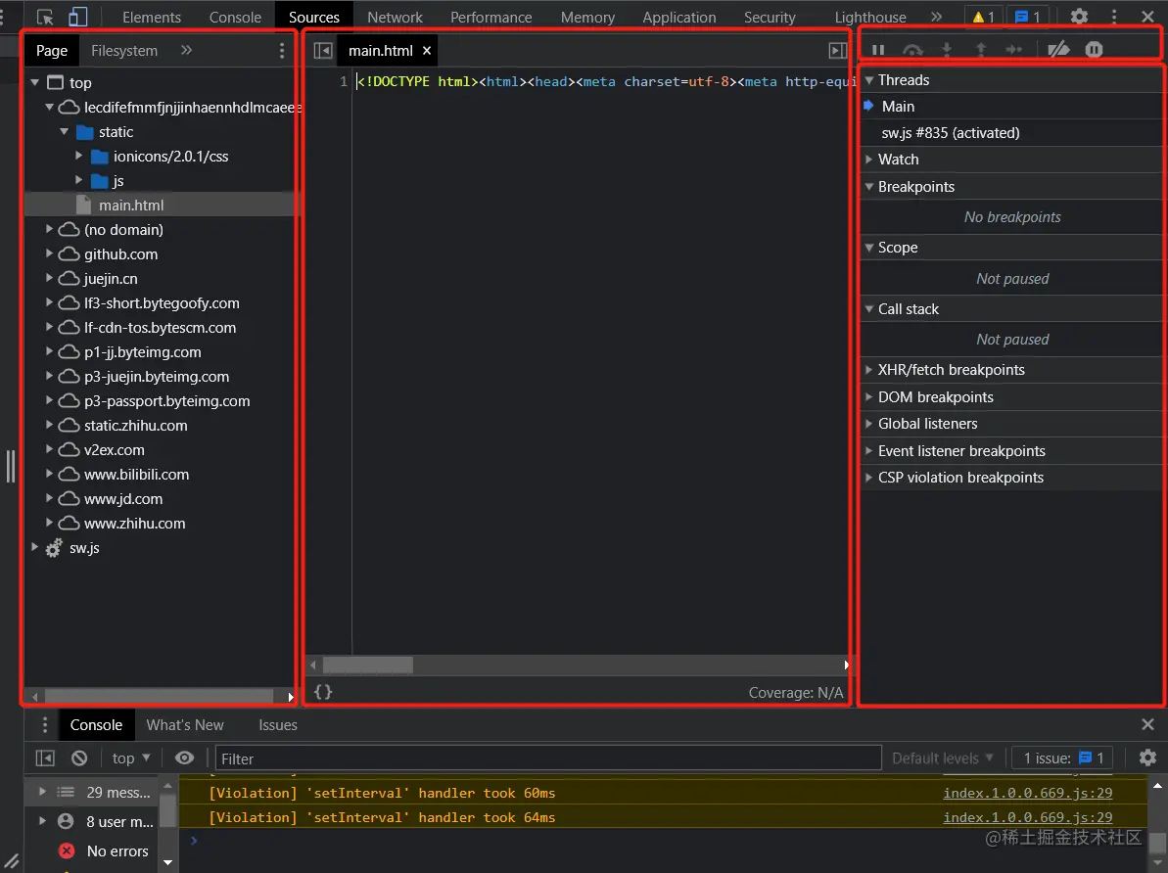The width and height of the screenshot is (1168, 873).
Task: Expand the www.bilibili.com domain
Action: 49,474
